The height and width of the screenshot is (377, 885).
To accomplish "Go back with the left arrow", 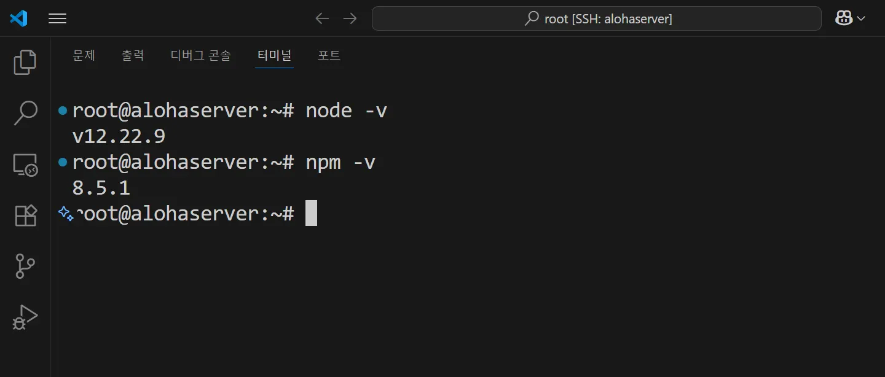I will coord(321,18).
